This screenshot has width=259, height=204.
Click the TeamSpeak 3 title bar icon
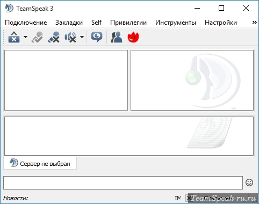click(9, 8)
